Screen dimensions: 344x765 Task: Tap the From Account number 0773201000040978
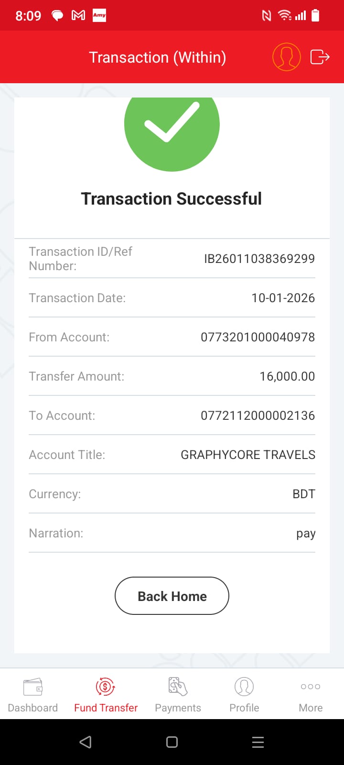pyautogui.click(x=258, y=337)
